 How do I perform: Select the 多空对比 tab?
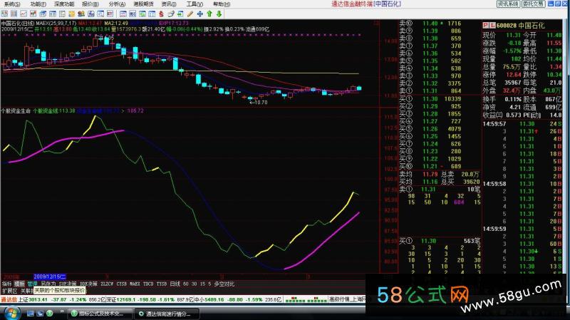point(224,284)
